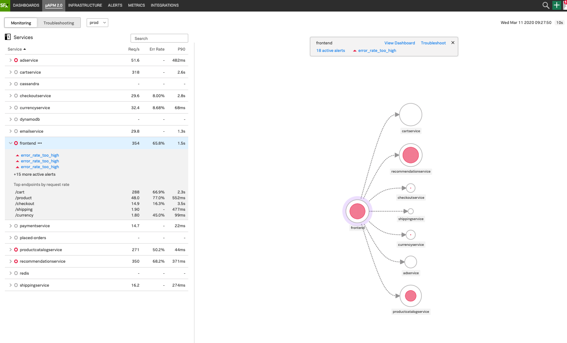Sort by the Err Rate column header

point(157,49)
